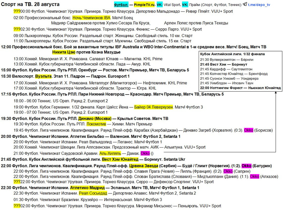Select 19:00 - 07:00 Теннис US Open Eurosport 1
This screenshot has height=210, width=284.
click(x=60, y=112)
